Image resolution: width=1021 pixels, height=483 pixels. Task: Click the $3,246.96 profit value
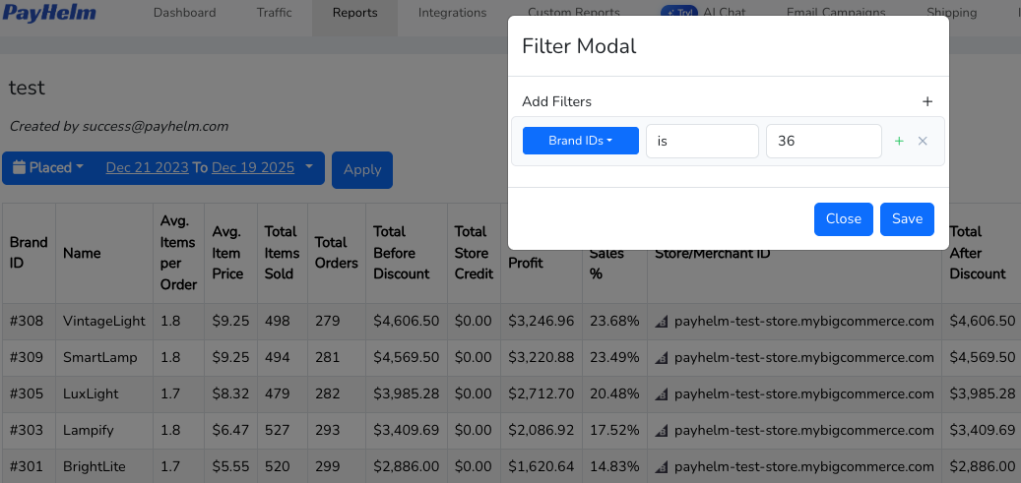pyautogui.click(x=542, y=321)
